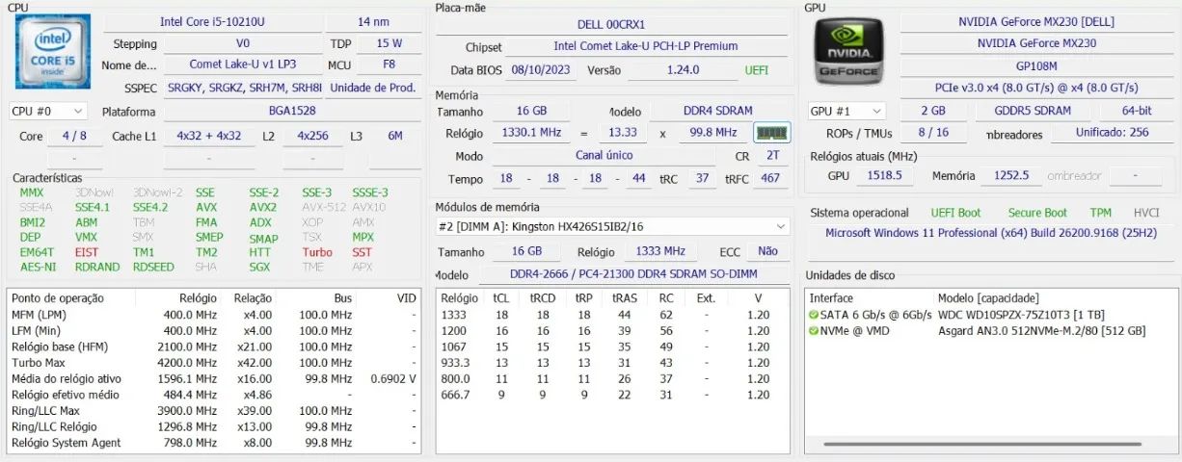Click the video memory clock "1252.5"

point(1011,176)
